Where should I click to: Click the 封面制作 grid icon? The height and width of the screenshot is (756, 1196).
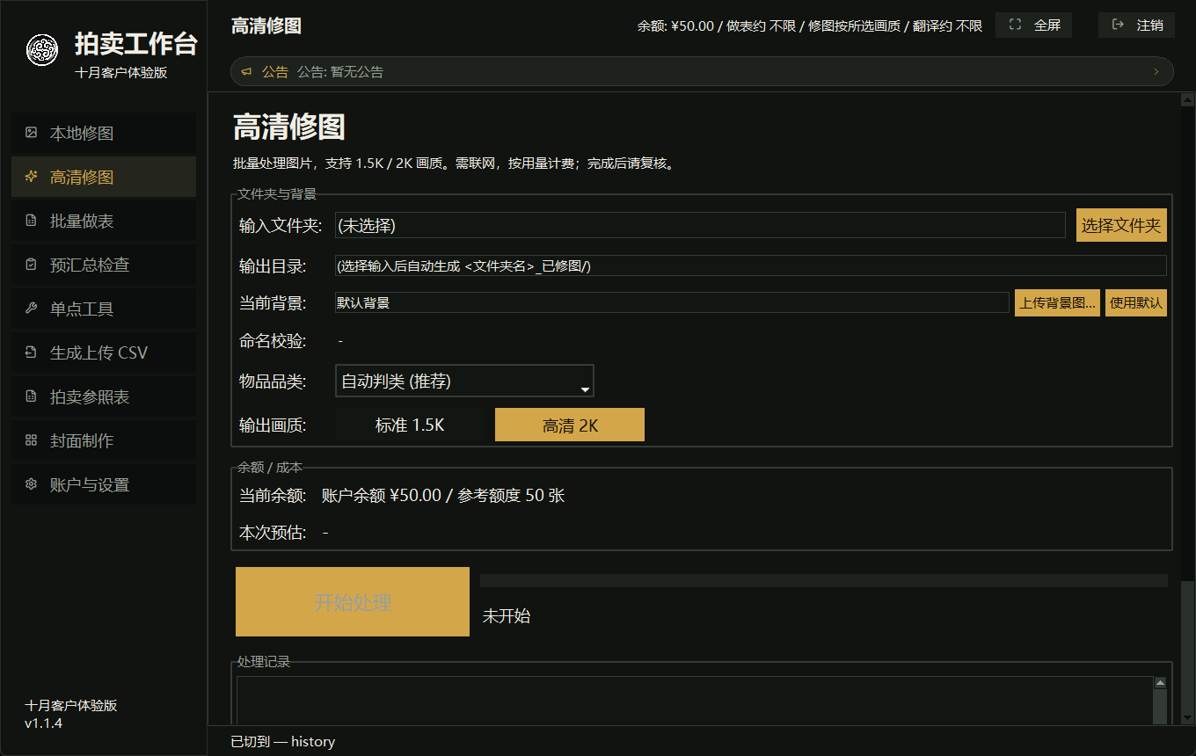click(31, 440)
